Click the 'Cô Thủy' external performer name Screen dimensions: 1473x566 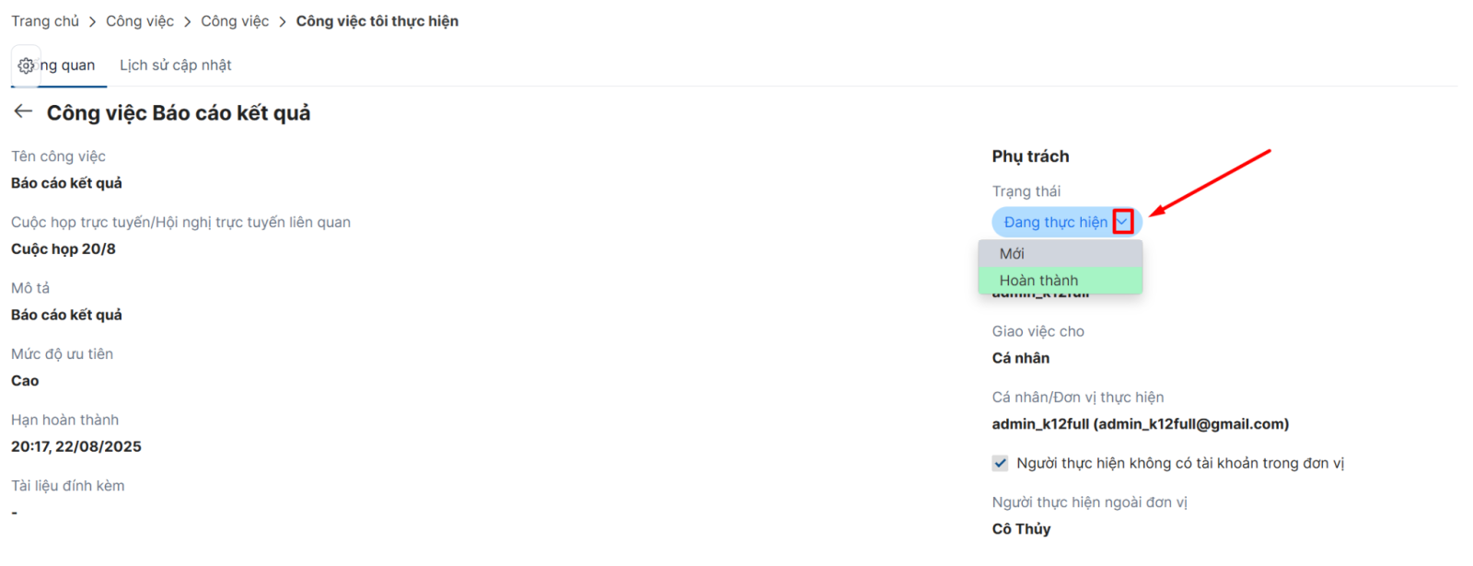click(x=1021, y=529)
